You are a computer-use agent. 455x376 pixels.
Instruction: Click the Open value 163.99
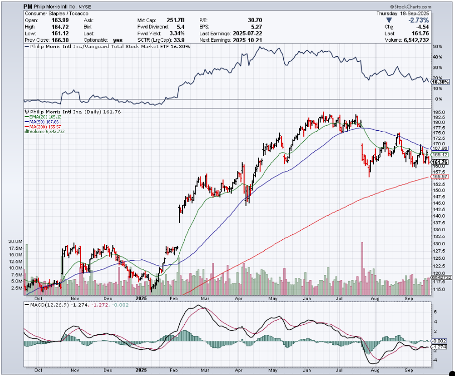click(x=60, y=20)
